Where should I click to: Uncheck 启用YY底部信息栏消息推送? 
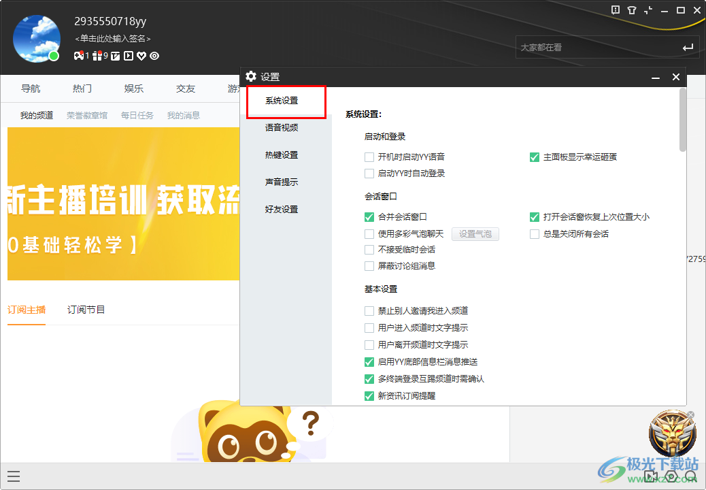tap(369, 362)
